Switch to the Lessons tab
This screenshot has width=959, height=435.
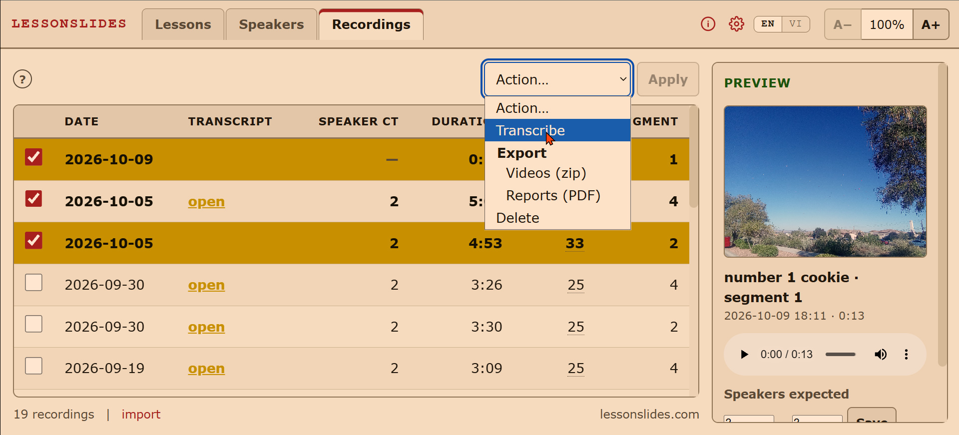click(183, 24)
